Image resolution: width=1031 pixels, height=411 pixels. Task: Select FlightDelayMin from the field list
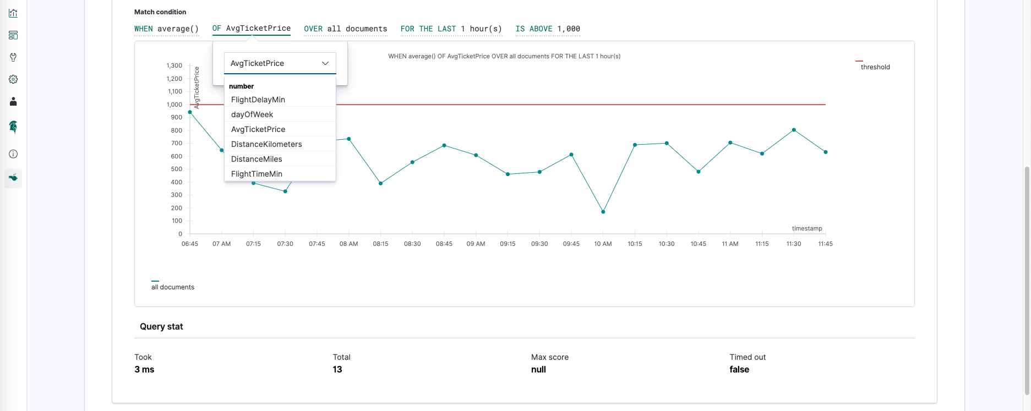[x=280, y=100]
